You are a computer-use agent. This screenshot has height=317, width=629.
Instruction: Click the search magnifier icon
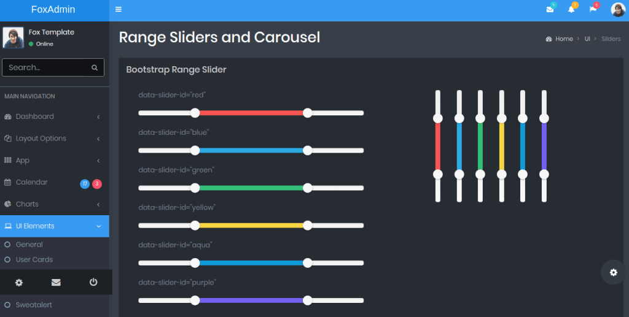click(95, 67)
